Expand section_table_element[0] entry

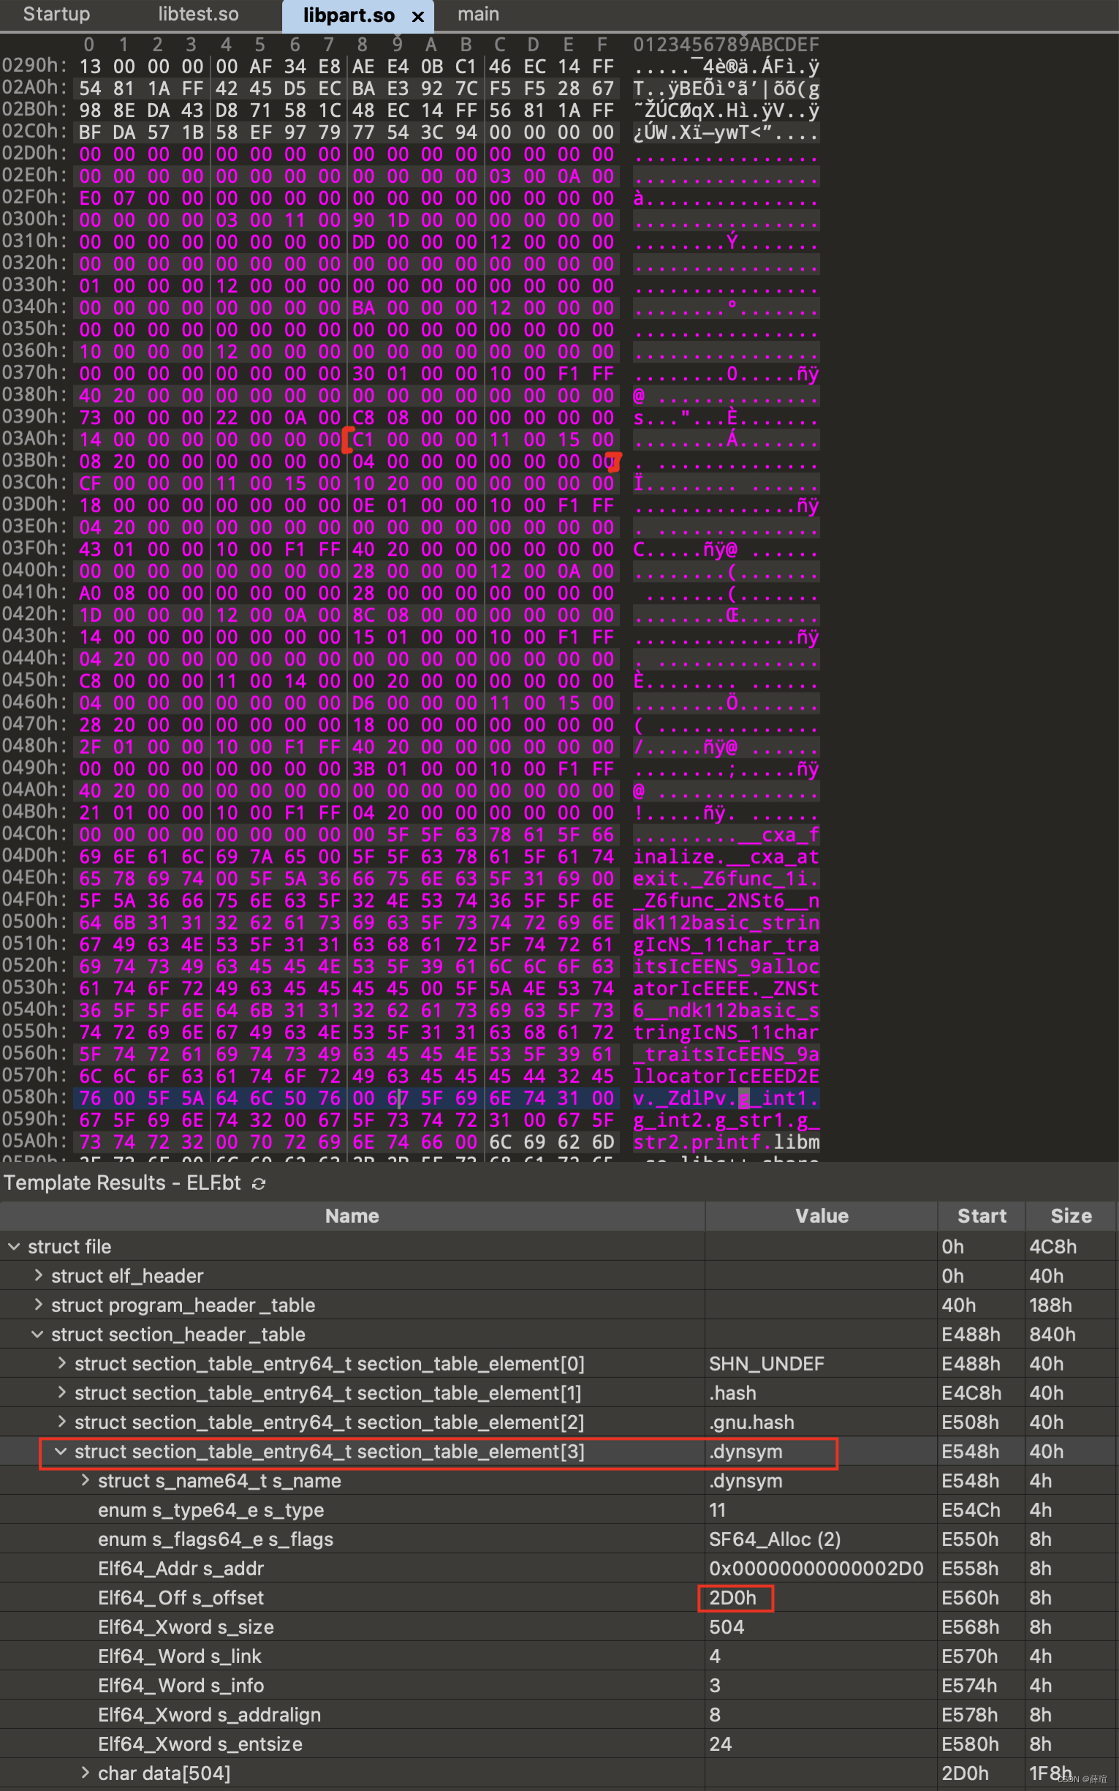point(62,1363)
